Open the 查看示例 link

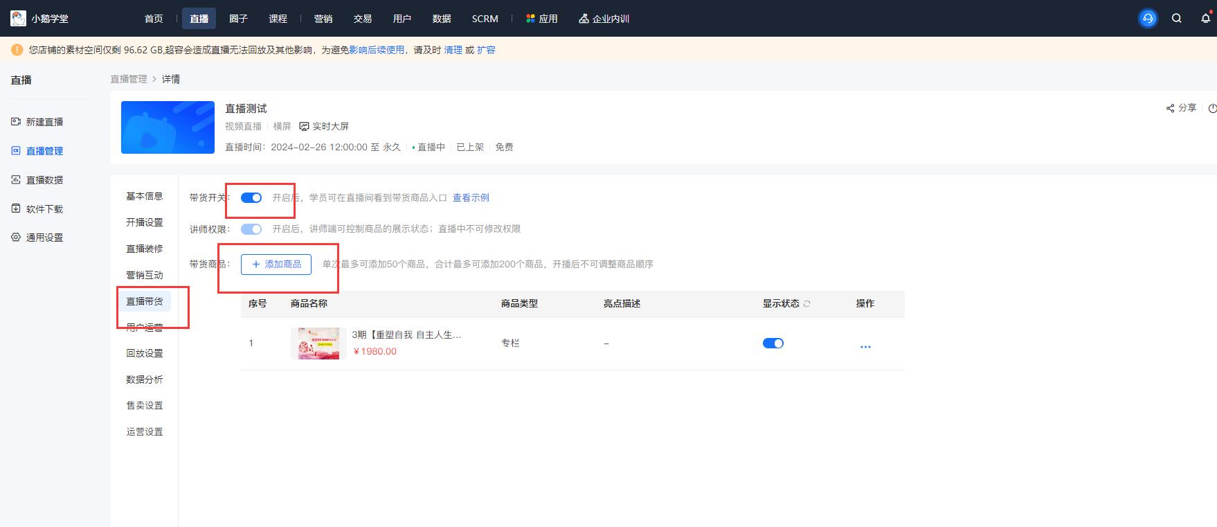pos(471,198)
